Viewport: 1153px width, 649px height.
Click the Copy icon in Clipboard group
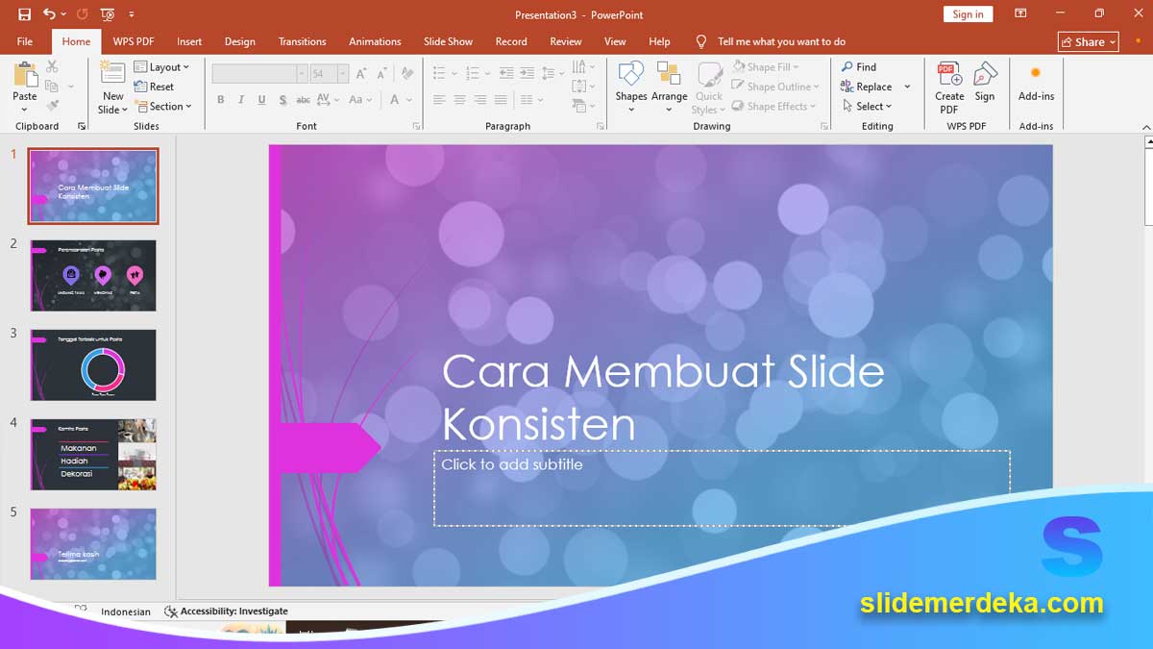point(52,87)
